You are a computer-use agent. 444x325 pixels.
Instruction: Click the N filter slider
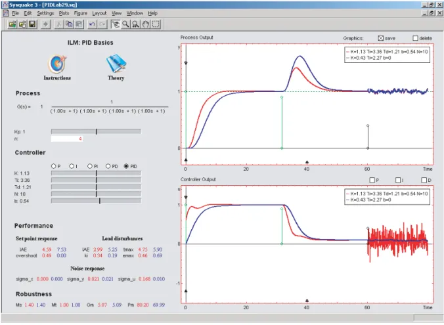(x=96, y=194)
